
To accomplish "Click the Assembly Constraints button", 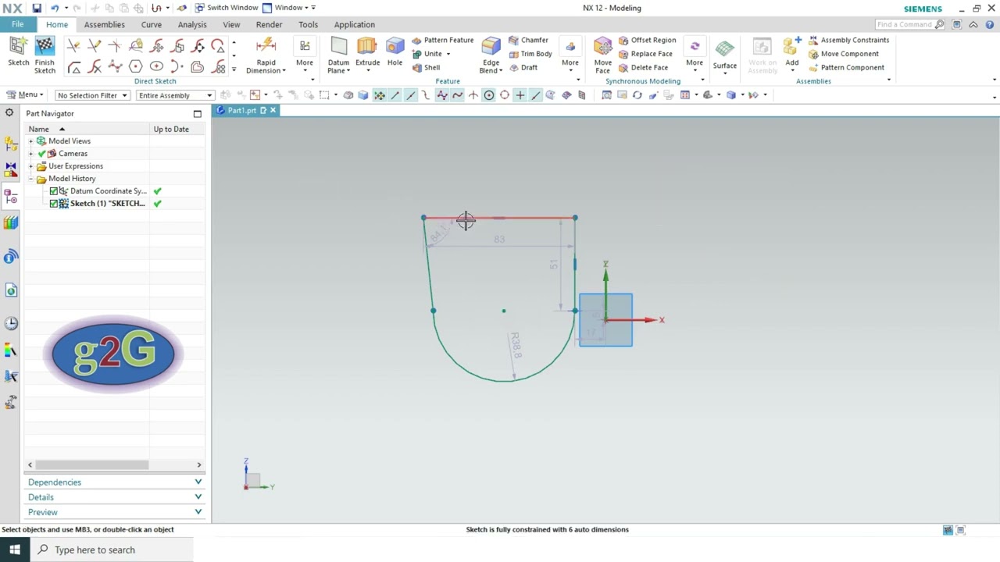I will tap(848, 40).
